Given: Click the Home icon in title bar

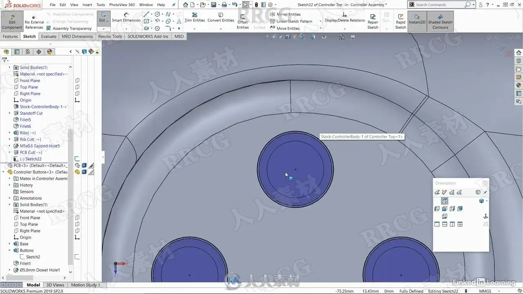Looking at the screenshot, I should click(x=186, y=5).
